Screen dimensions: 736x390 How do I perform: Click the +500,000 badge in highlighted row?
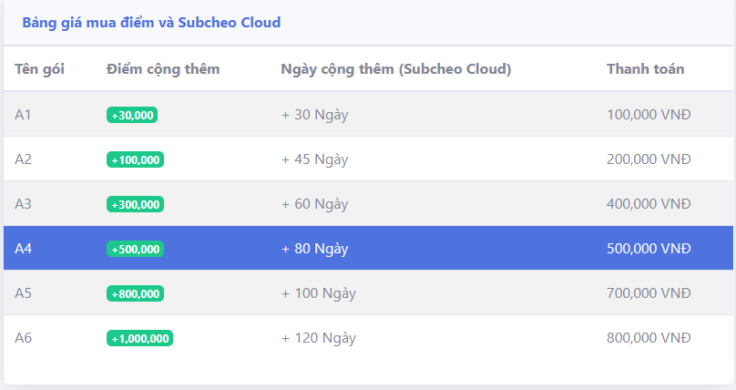(135, 249)
